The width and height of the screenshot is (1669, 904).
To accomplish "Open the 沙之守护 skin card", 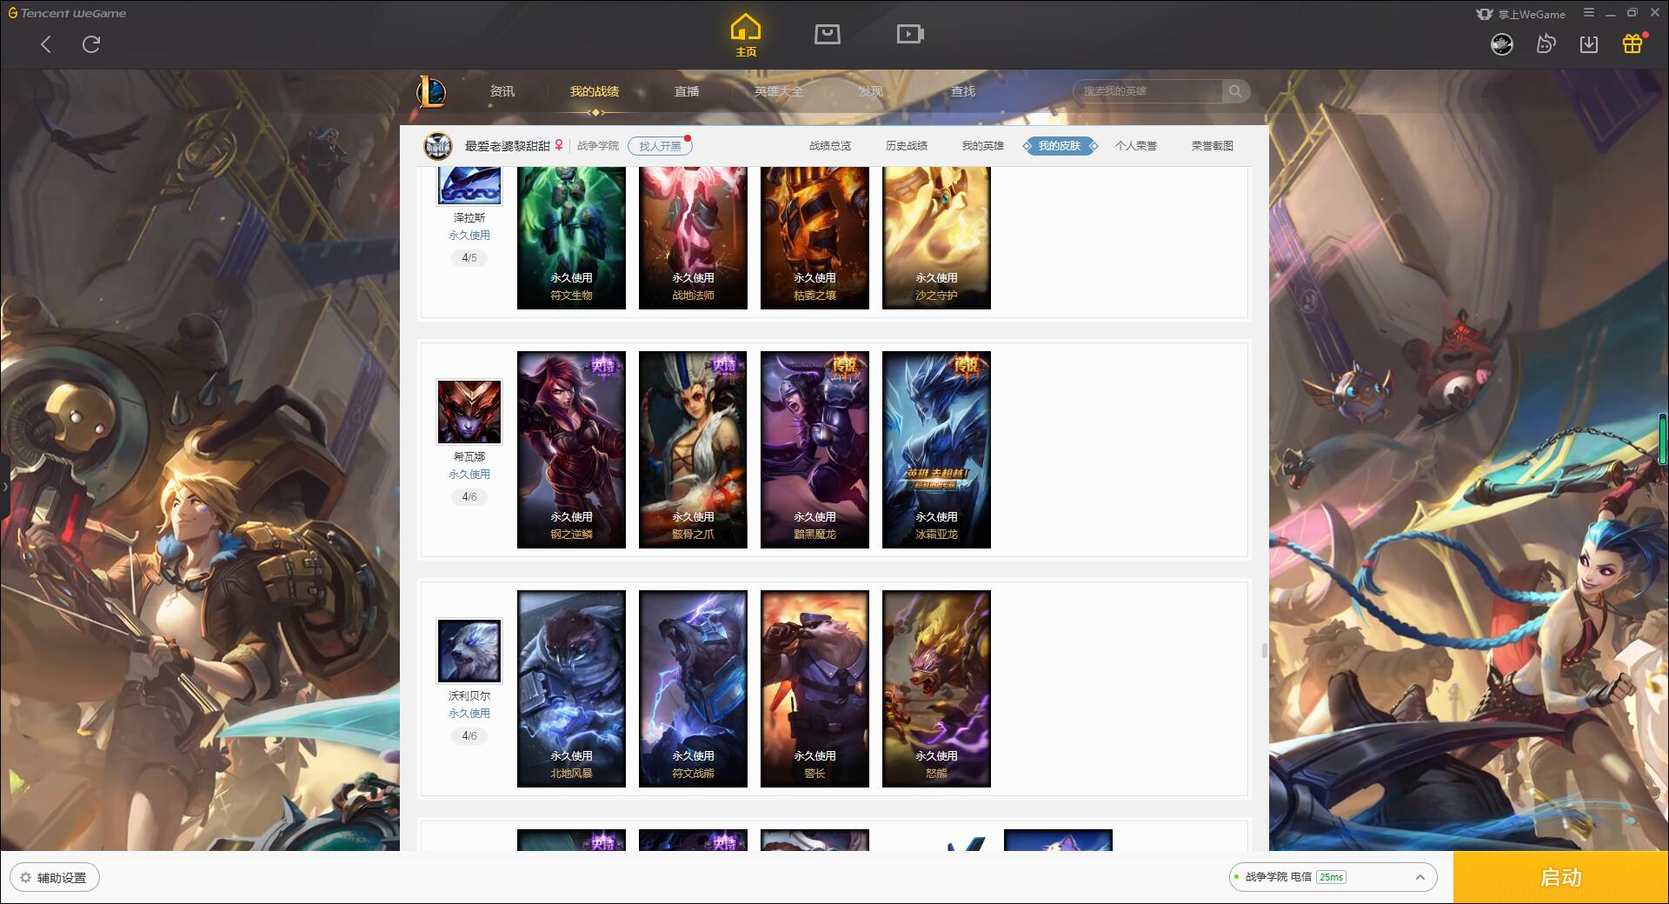I will (x=936, y=237).
